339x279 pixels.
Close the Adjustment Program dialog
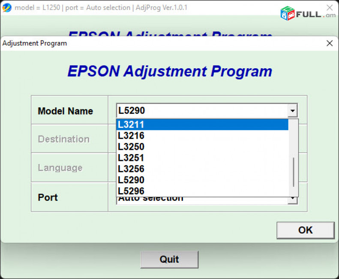330,43
